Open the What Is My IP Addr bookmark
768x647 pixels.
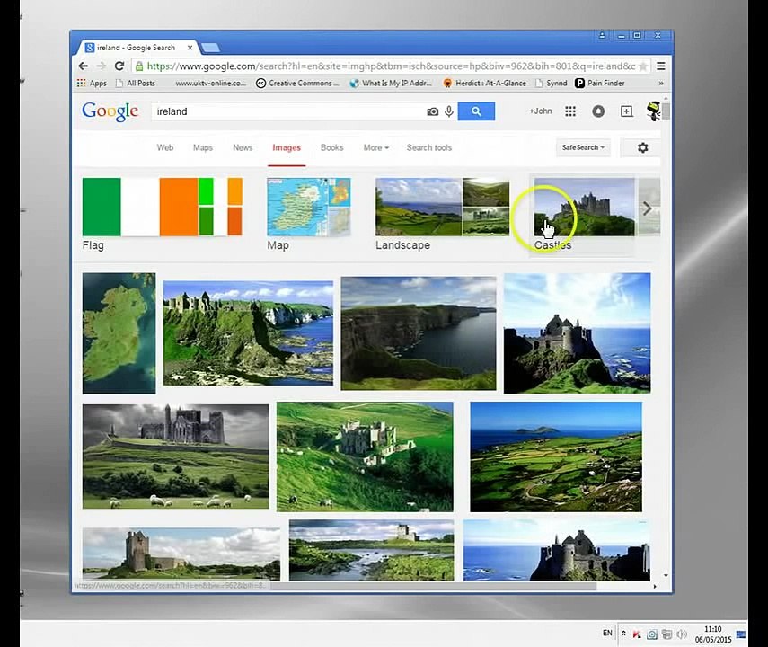(391, 84)
